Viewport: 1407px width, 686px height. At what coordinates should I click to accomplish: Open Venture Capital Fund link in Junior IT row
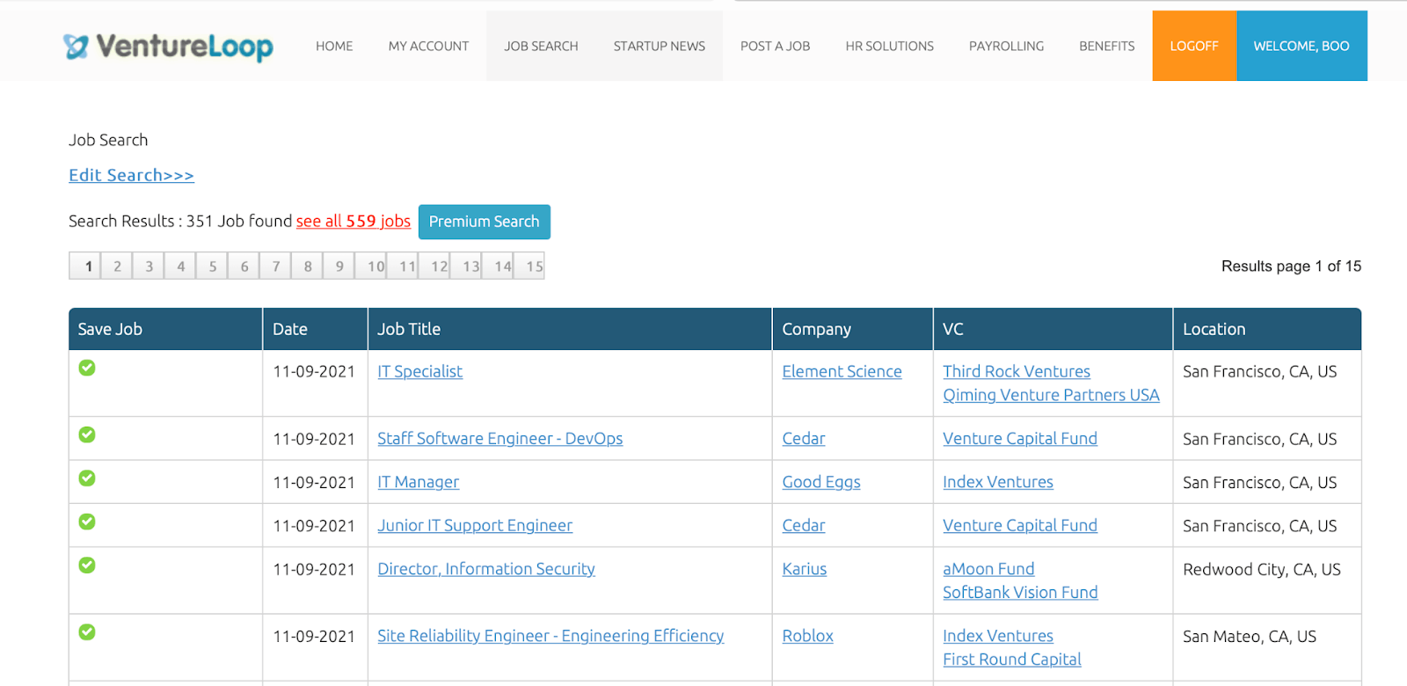pos(1020,525)
